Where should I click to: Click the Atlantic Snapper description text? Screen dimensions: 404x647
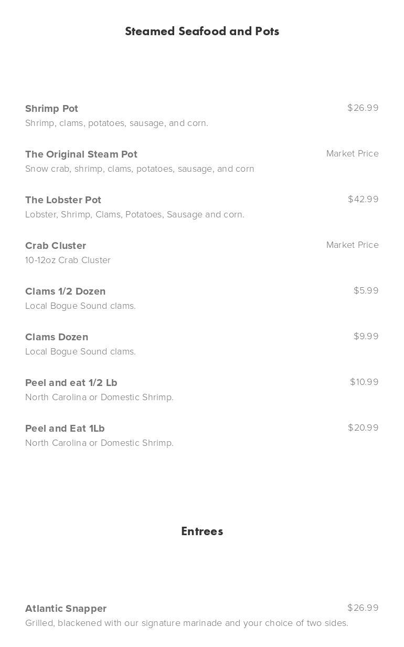point(186,623)
